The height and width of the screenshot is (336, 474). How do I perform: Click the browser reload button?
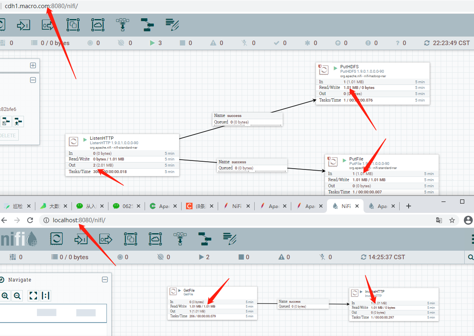[30, 220]
